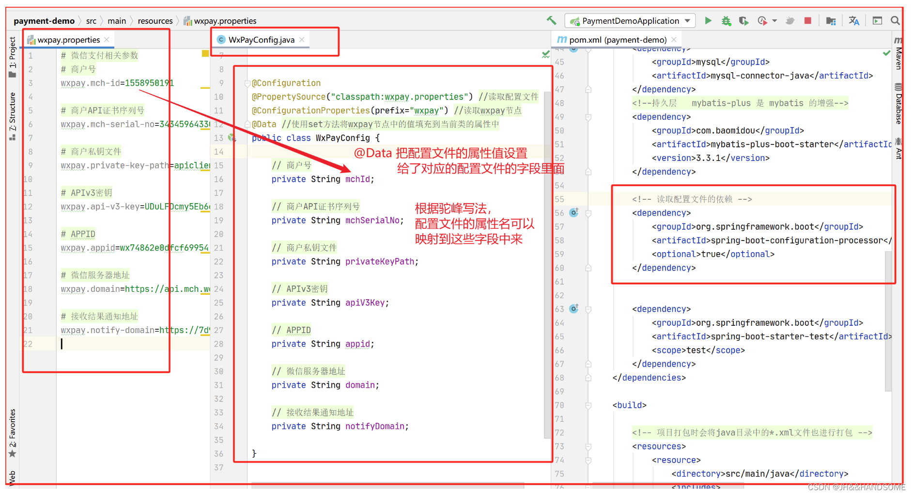This screenshot has height=495, width=913.
Task: Run with Coverage using the shield icon
Action: [743, 21]
